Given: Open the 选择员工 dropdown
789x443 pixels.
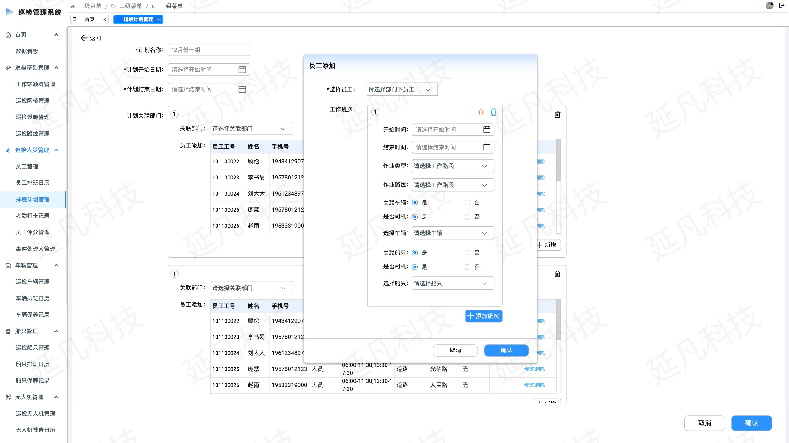Looking at the screenshot, I should (x=402, y=89).
